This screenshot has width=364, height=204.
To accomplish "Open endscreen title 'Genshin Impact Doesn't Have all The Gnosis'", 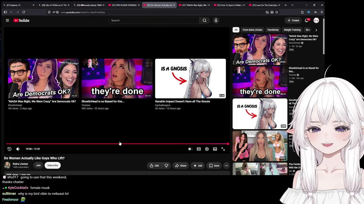I will pyautogui.click(x=182, y=101).
